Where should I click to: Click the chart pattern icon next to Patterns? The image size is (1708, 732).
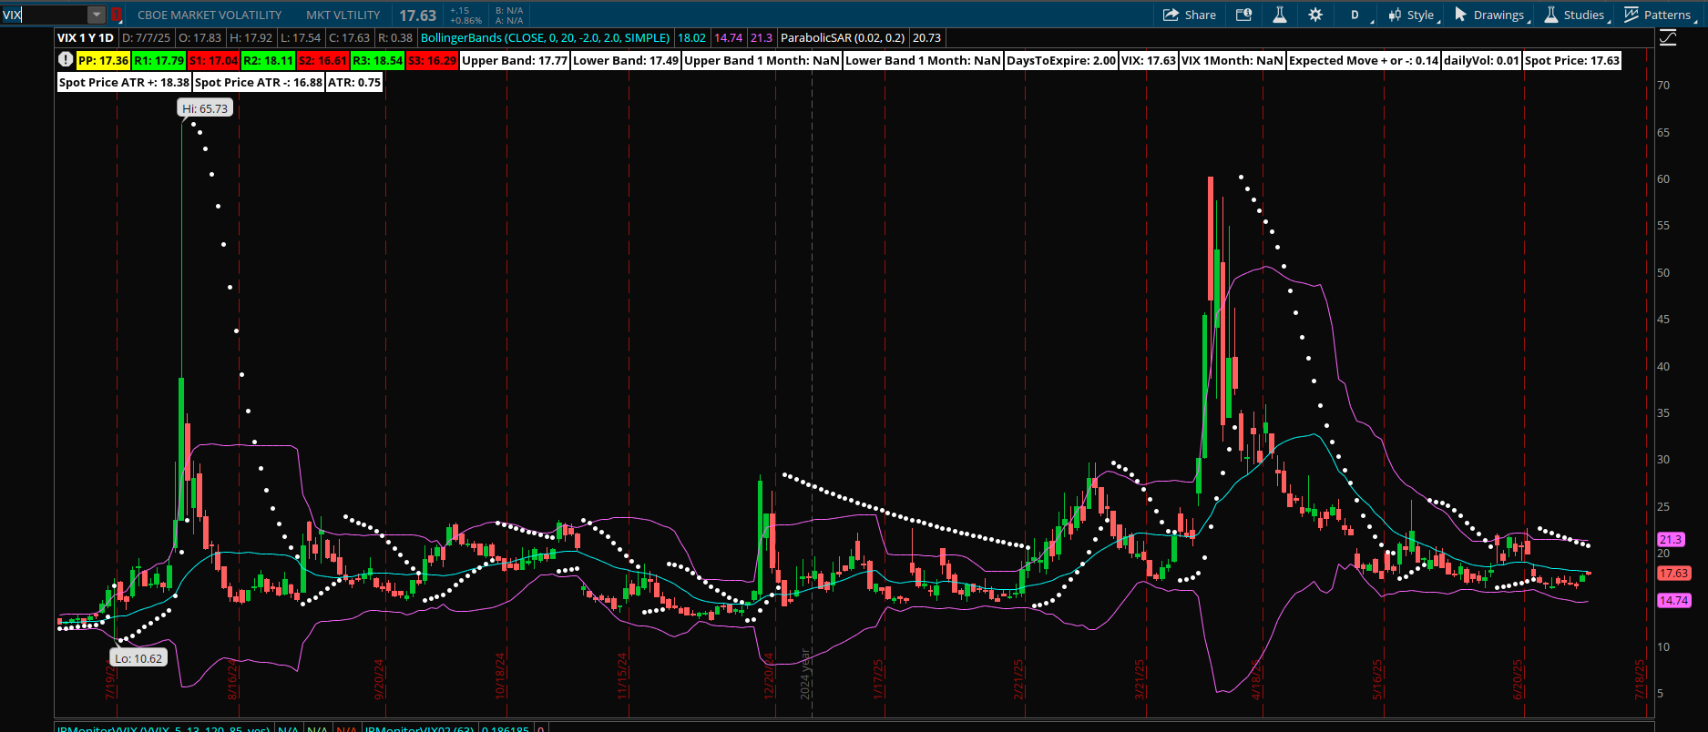(x=1631, y=15)
